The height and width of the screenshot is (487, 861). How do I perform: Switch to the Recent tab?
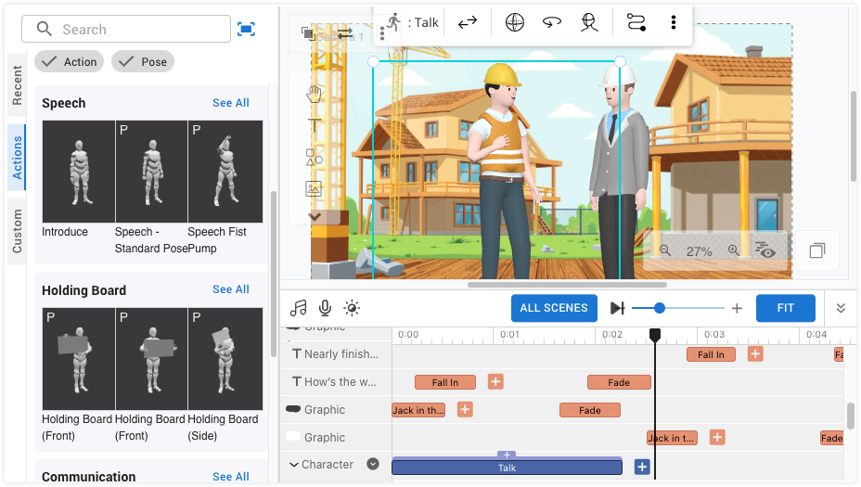(17, 85)
